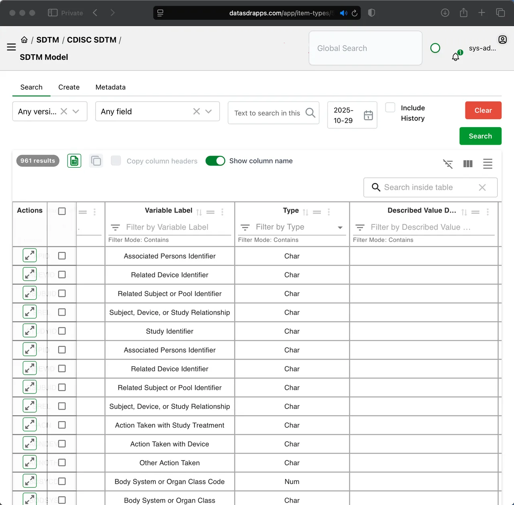
Task: Open the calendar date picker icon
Action: tap(368, 115)
